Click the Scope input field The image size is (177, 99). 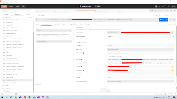140,74
